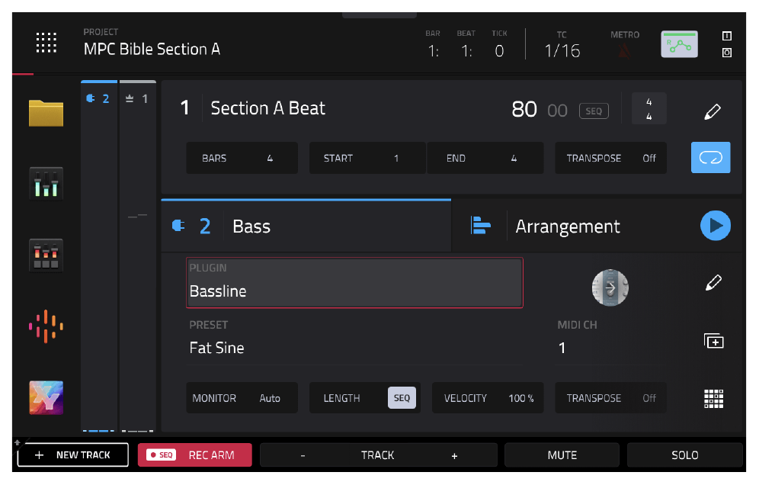Select the BARS 4 field
The height and width of the screenshot is (485, 759).
(242, 158)
